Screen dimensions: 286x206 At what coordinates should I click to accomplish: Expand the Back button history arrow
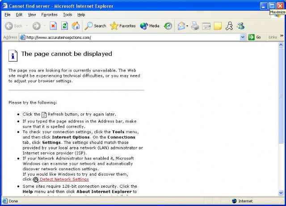tap(26, 26)
